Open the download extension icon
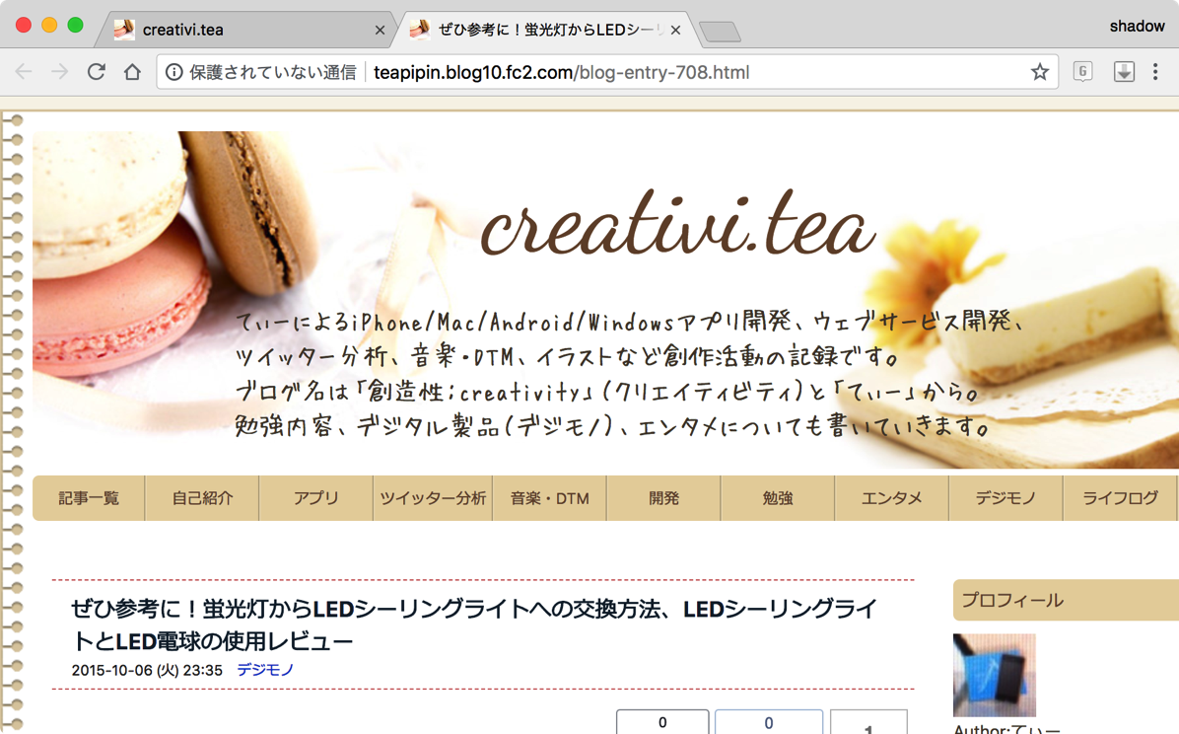This screenshot has width=1179, height=734. pyautogui.click(x=1124, y=72)
